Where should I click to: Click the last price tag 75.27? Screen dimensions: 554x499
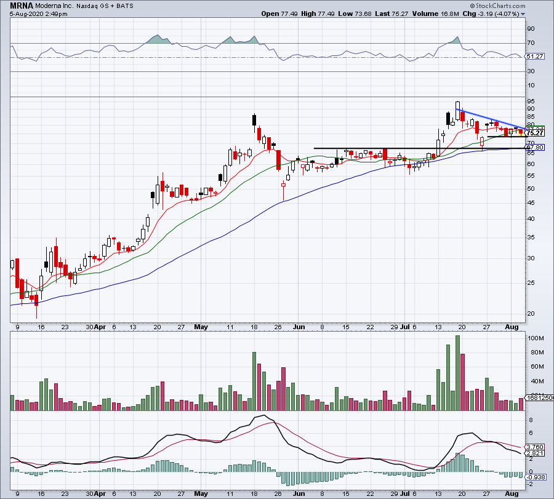(535, 133)
